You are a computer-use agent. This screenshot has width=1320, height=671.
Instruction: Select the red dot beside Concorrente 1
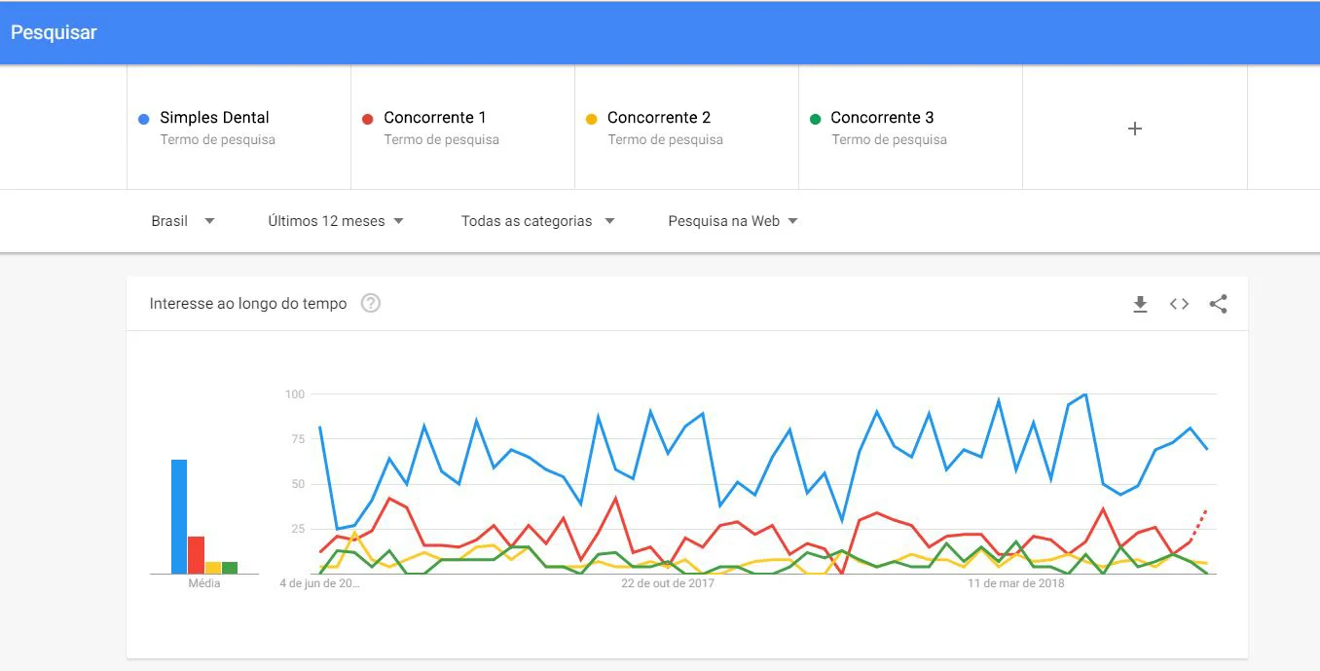pos(367,119)
